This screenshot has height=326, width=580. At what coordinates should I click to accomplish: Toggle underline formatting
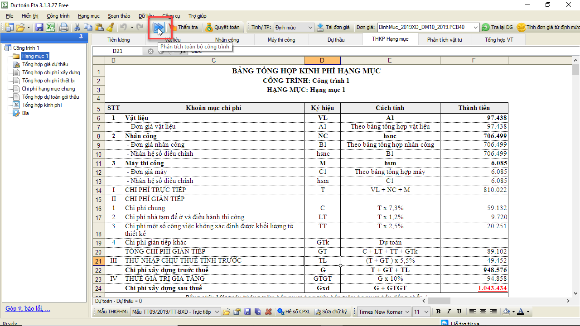pyautogui.click(x=459, y=312)
